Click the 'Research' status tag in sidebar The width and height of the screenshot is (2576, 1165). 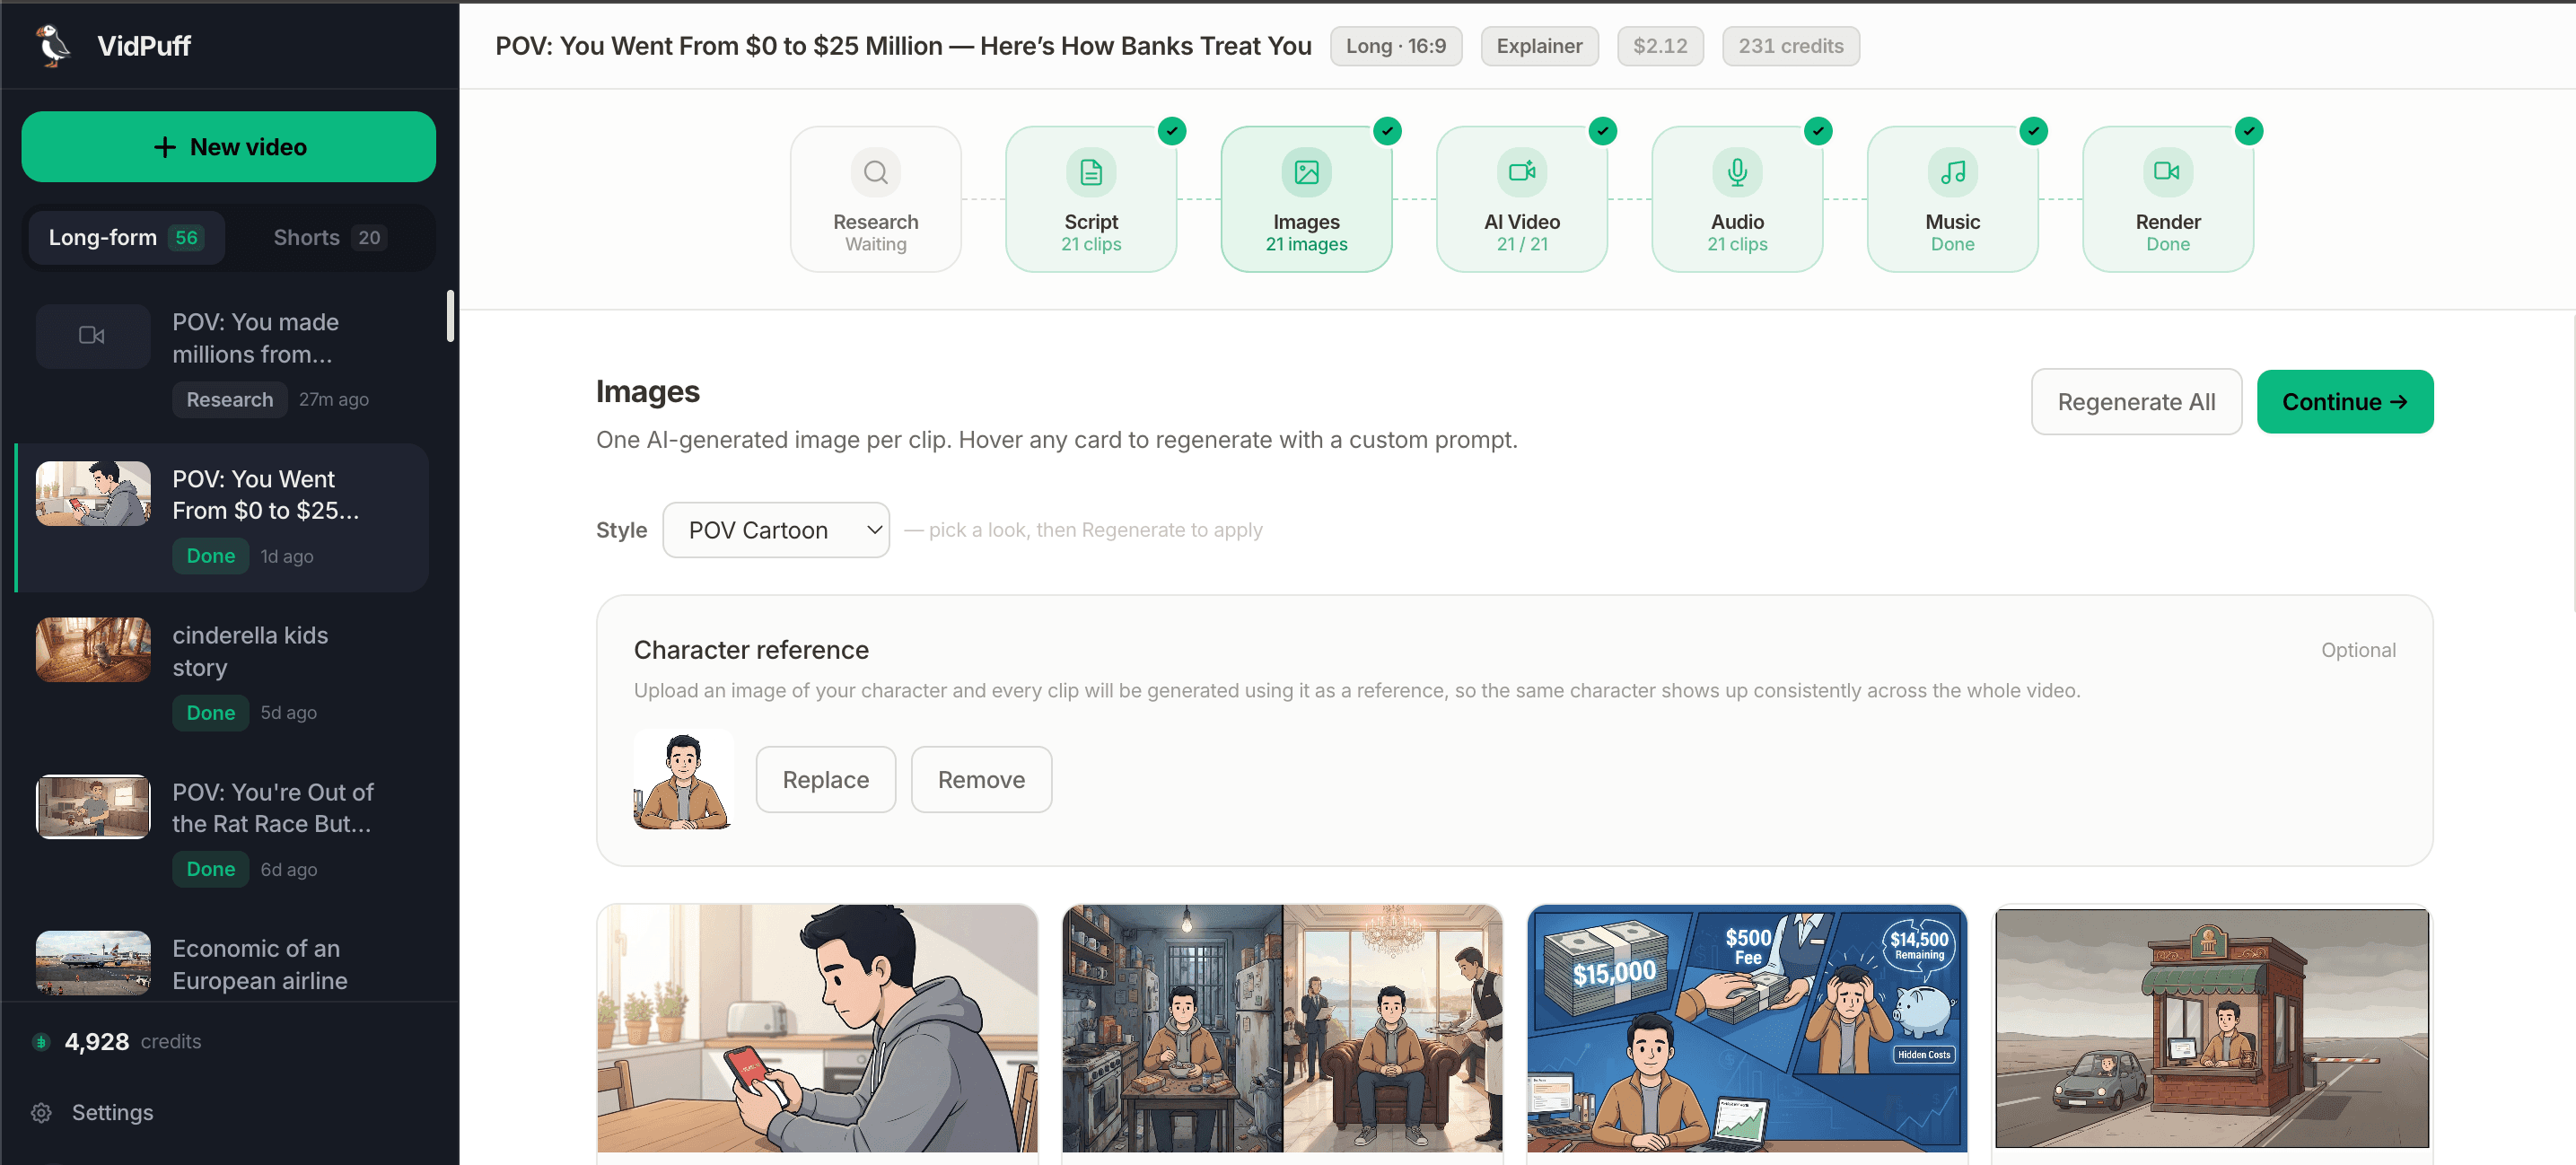click(x=229, y=400)
